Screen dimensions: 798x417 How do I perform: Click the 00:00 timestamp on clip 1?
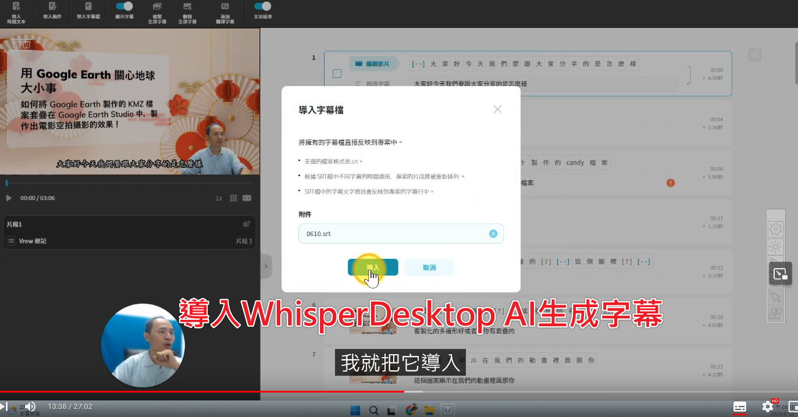point(716,70)
